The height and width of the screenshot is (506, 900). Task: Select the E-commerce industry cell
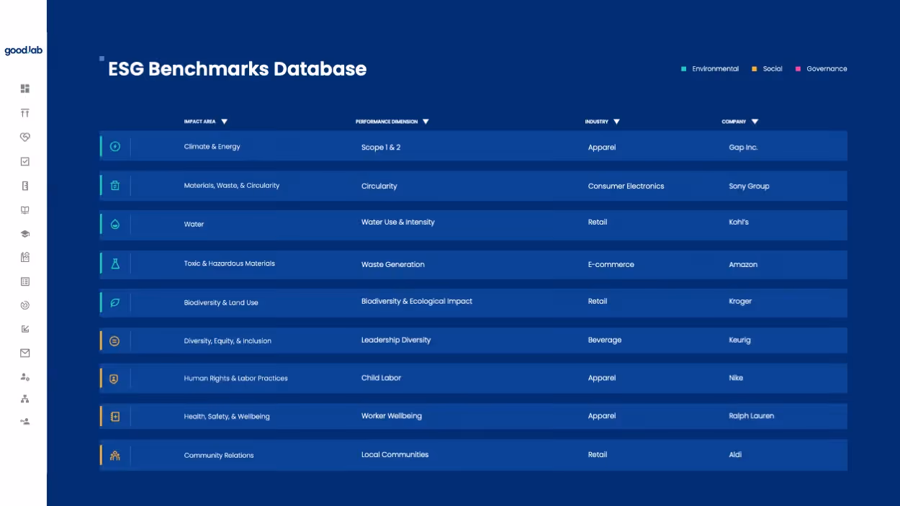pos(611,265)
